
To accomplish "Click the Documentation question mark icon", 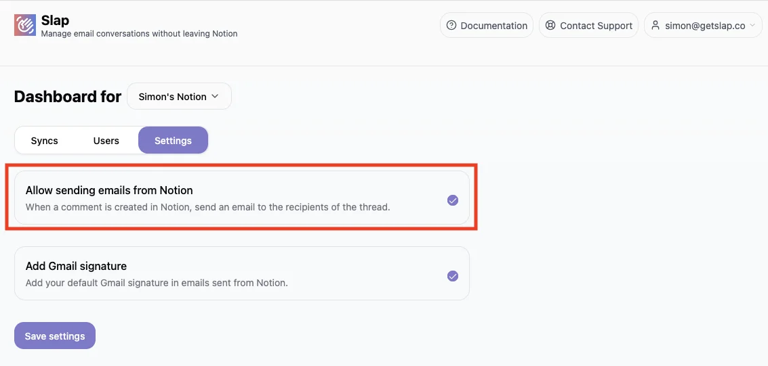I will click(x=452, y=26).
